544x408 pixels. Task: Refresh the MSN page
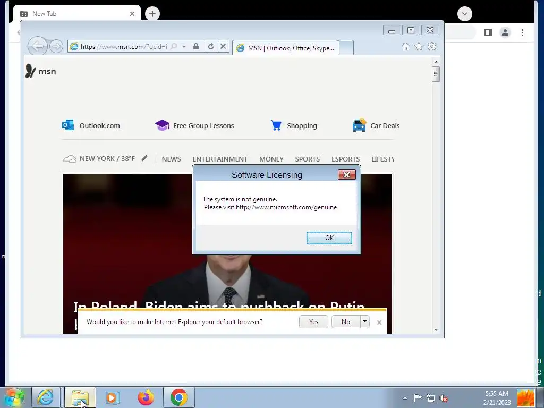(x=210, y=47)
